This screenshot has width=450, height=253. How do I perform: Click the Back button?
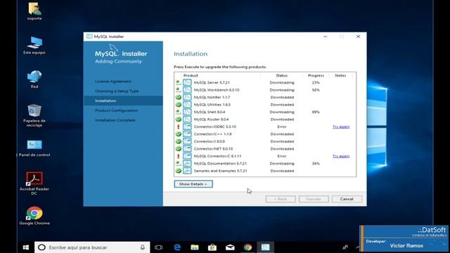coord(281,199)
